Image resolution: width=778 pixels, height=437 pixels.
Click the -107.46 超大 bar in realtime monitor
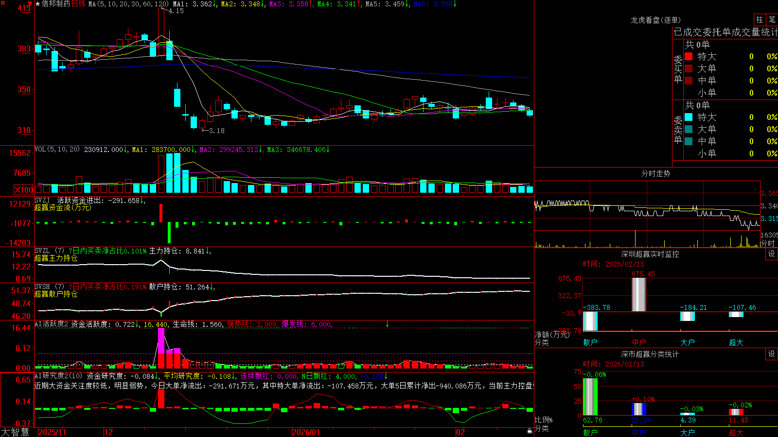point(736,314)
